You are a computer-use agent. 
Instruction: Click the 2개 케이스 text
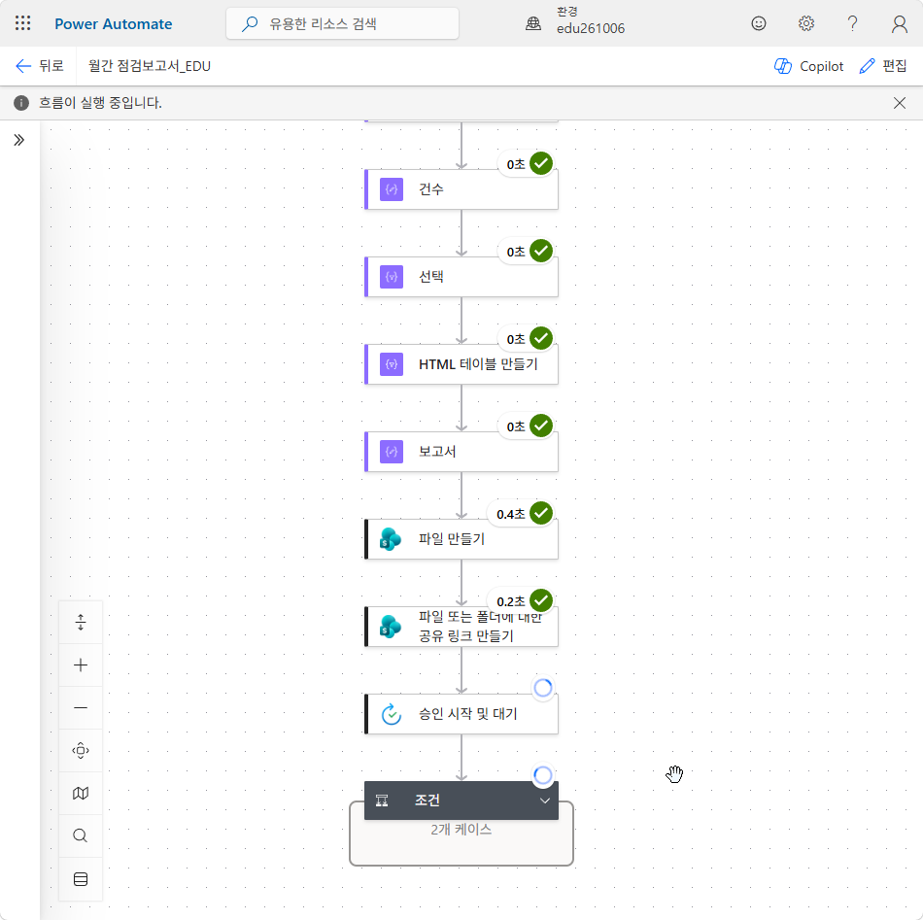tap(461, 830)
